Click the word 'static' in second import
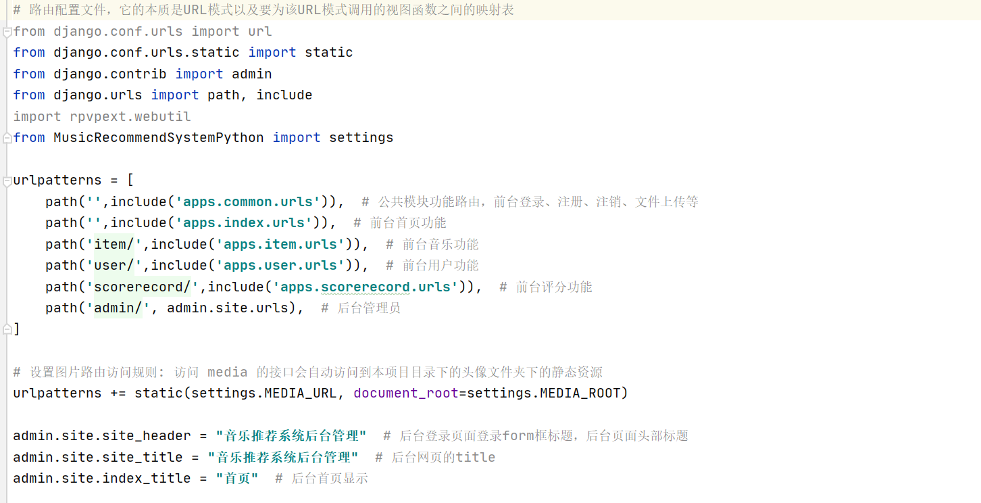Viewport: 981px width, 503px height. tap(329, 53)
